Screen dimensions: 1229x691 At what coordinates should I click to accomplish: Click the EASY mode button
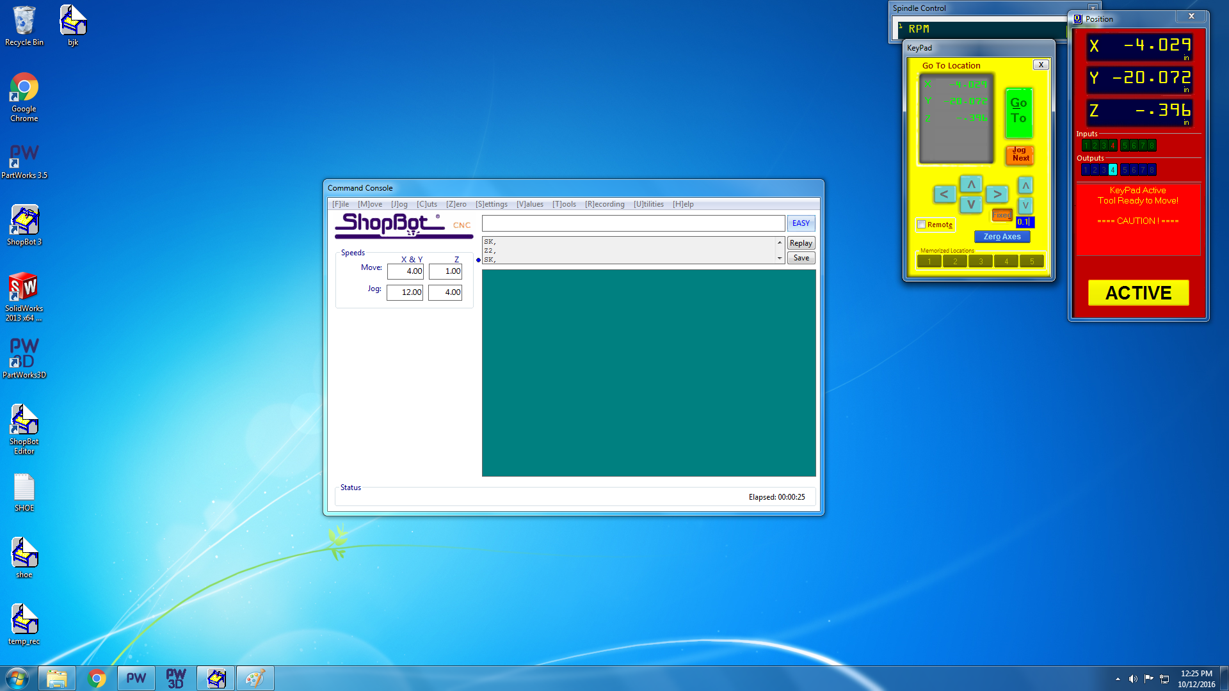coord(801,223)
